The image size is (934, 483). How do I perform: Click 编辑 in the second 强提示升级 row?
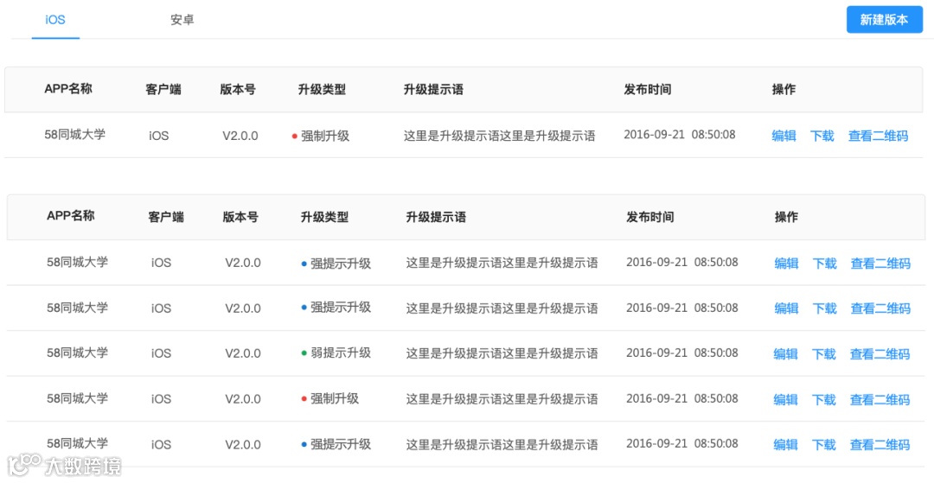pos(786,308)
